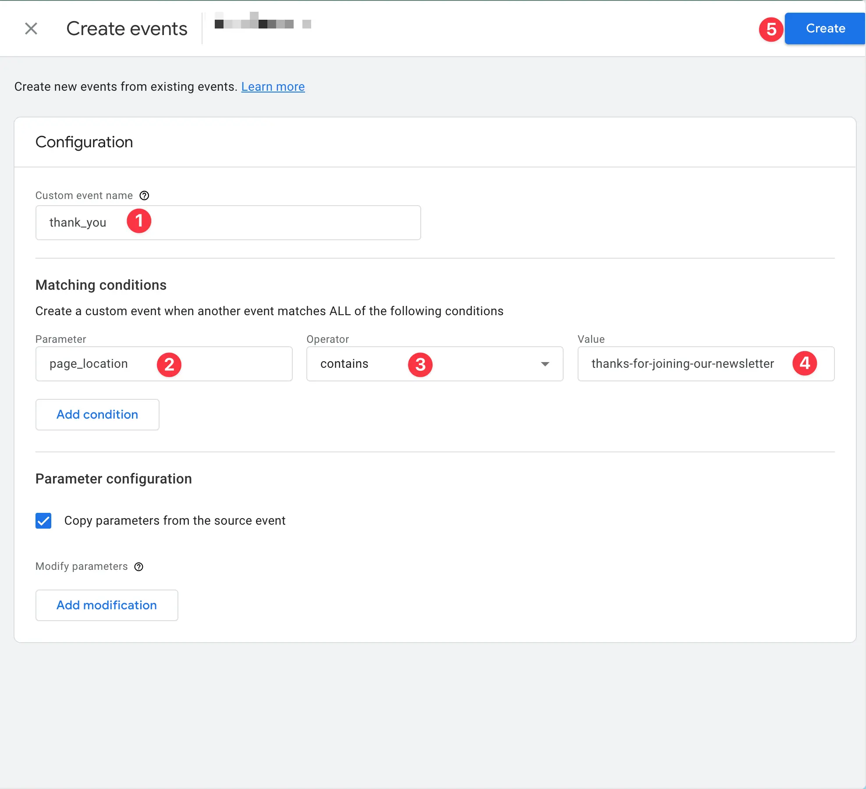The image size is (866, 789).
Task: Click the blue Create button
Action: (x=825, y=28)
